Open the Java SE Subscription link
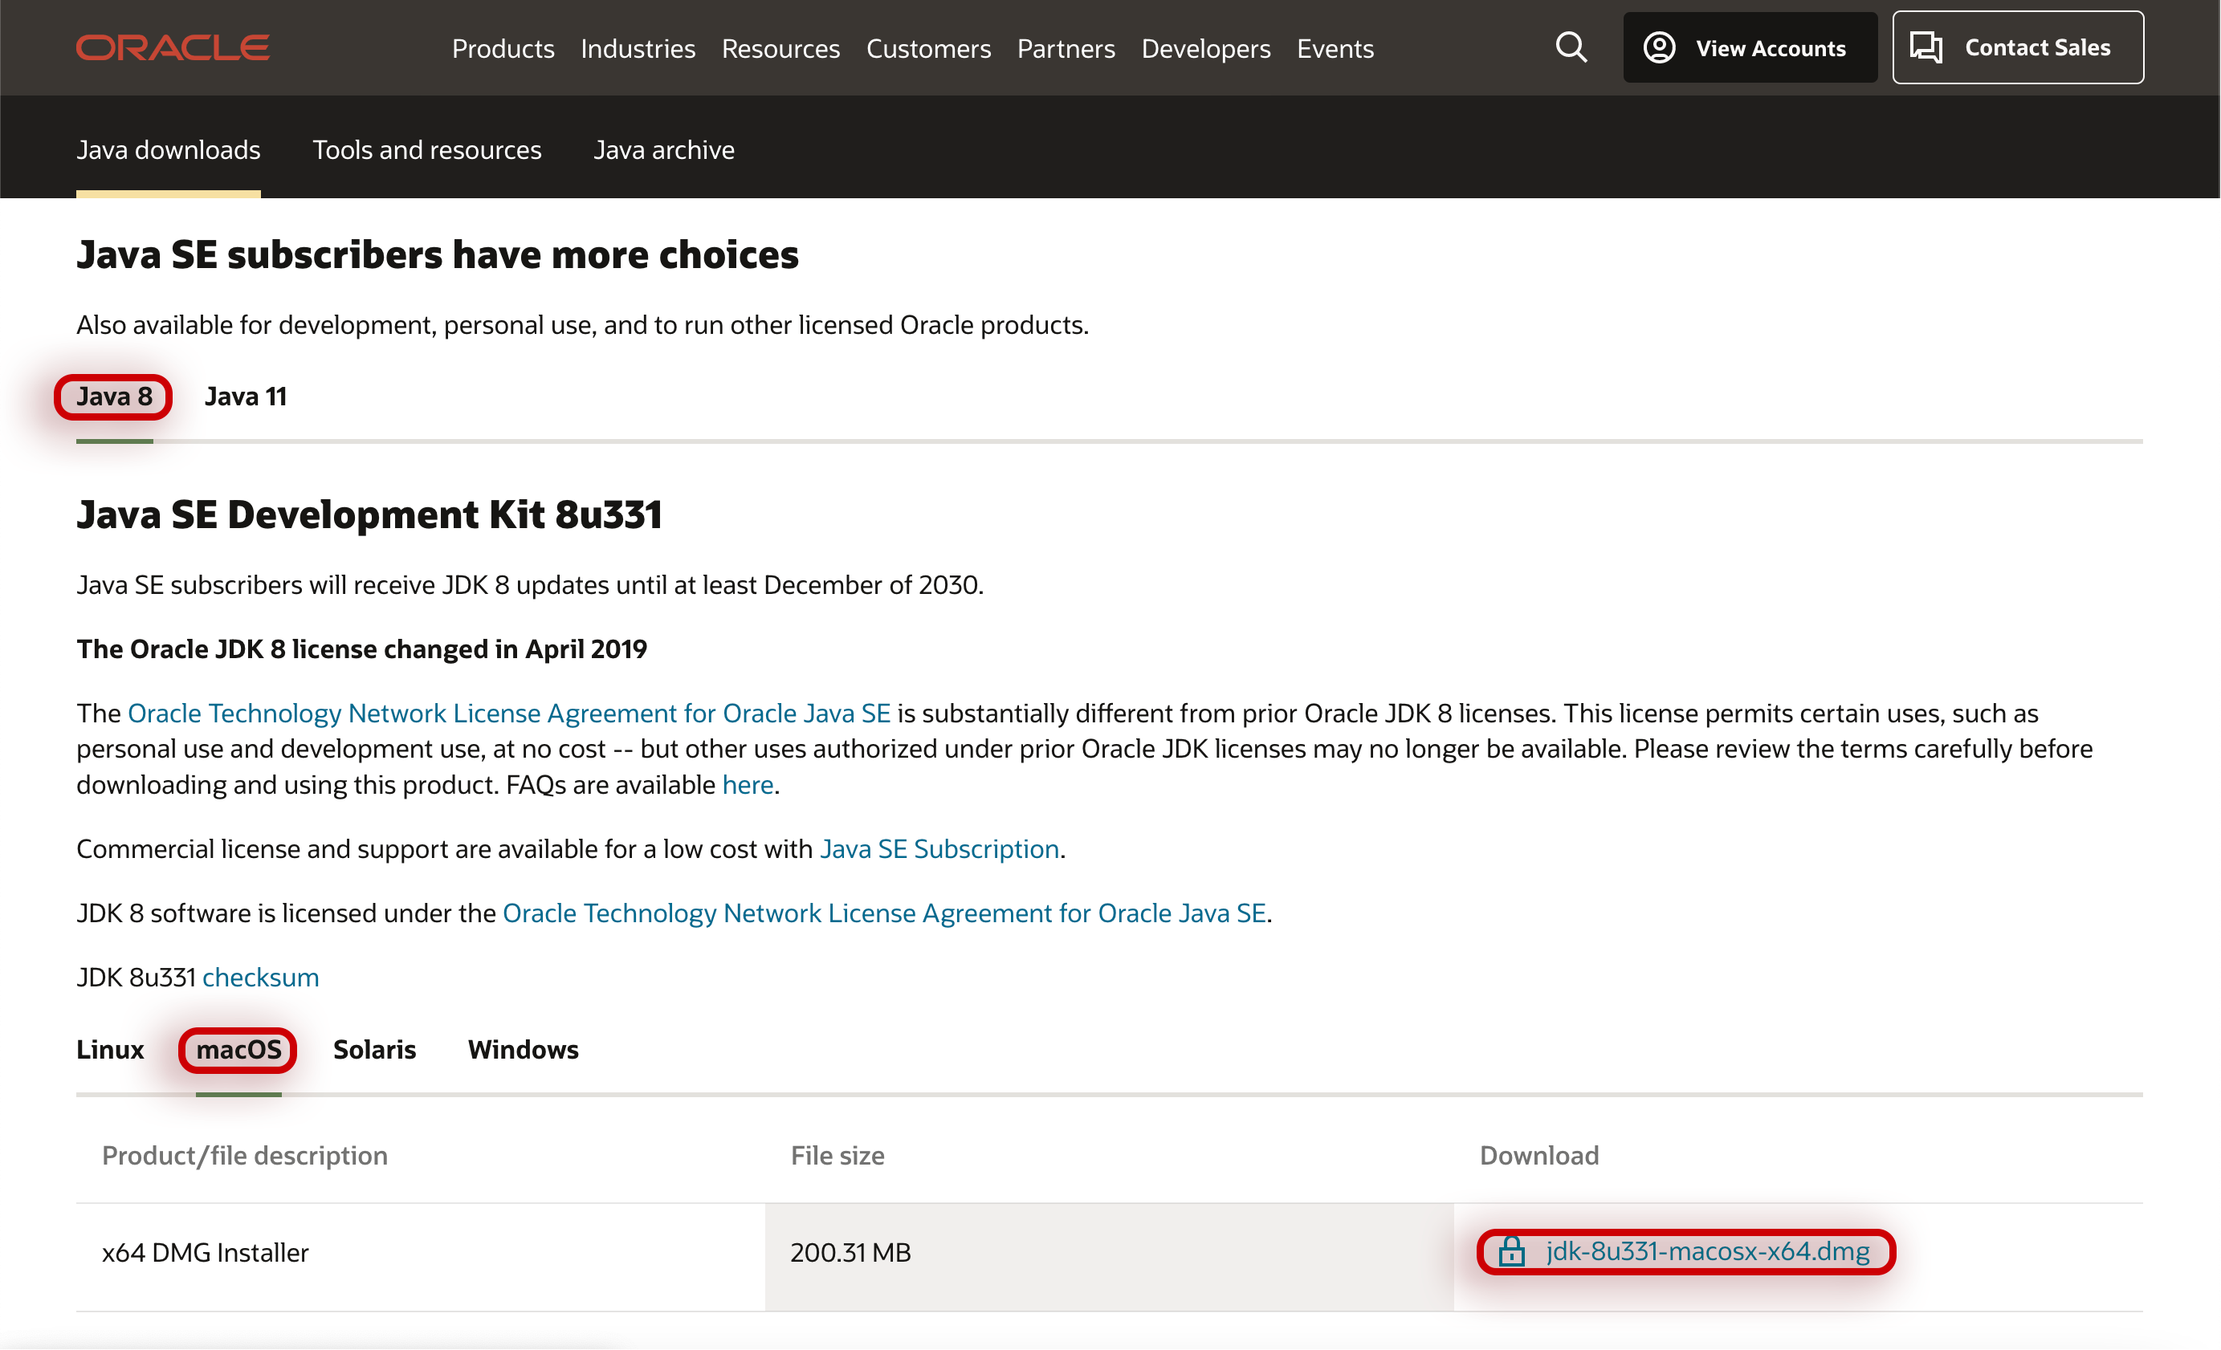The image size is (2221, 1350). click(939, 849)
